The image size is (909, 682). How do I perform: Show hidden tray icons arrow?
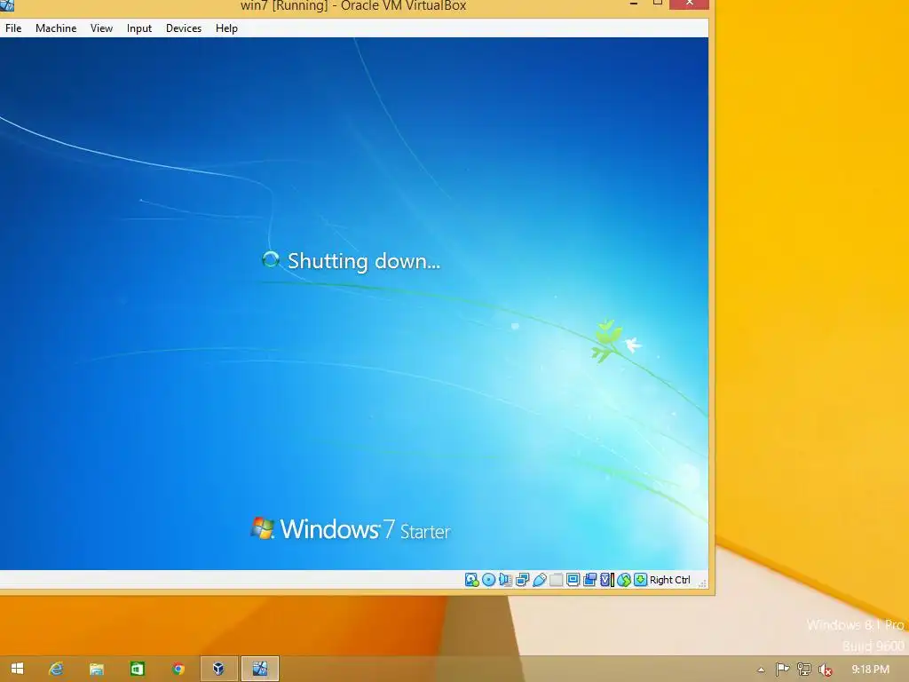click(x=761, y=670)
